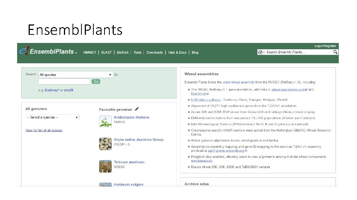Open the Oryza sativa Japonica Group link

pos(138,140)
